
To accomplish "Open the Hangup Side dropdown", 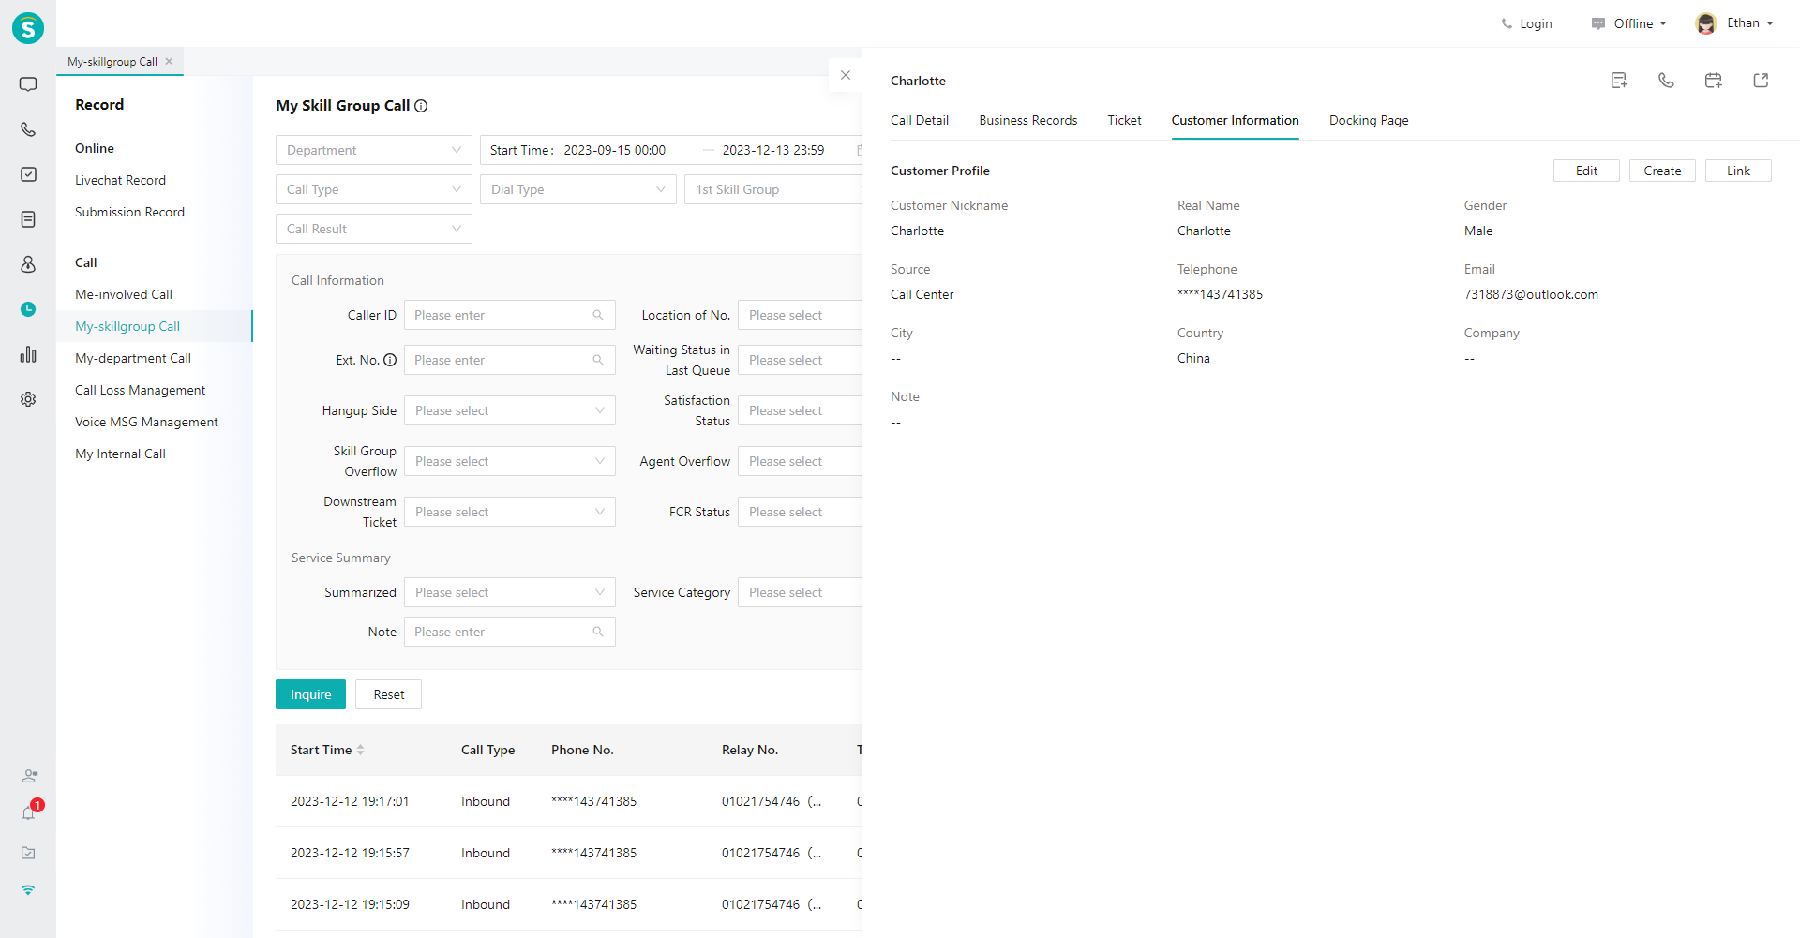I will pyautogui.click(x=510, y=410).
